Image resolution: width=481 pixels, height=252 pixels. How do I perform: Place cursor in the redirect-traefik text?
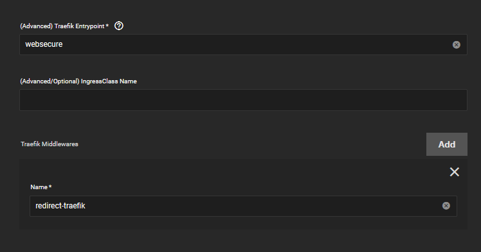pos(60,206)
